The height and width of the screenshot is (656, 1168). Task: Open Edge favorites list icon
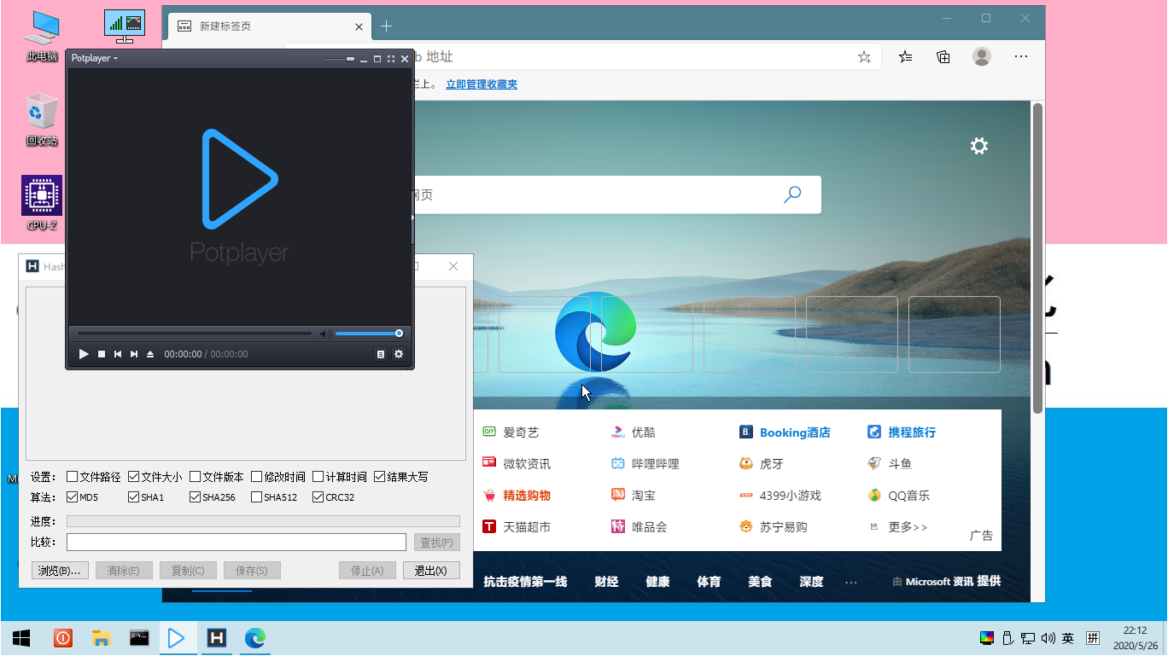[905, 57]
